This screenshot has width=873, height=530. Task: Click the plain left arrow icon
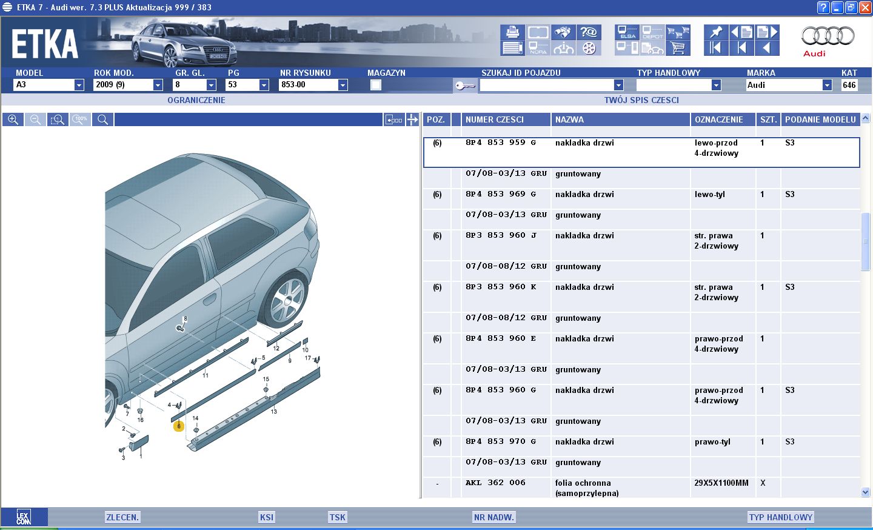(x=767, y=48)
